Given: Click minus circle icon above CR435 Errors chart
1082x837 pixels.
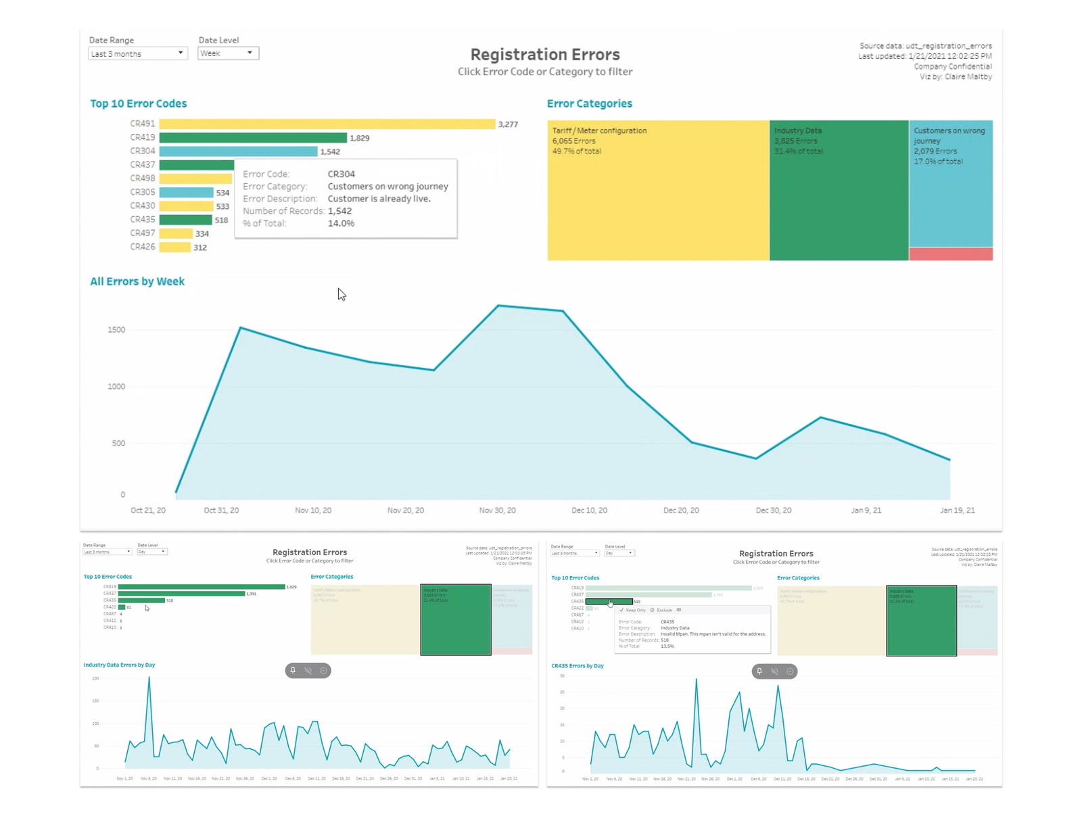Looking at the screenshot, I should pyautogui.click(x=790, y=671).
